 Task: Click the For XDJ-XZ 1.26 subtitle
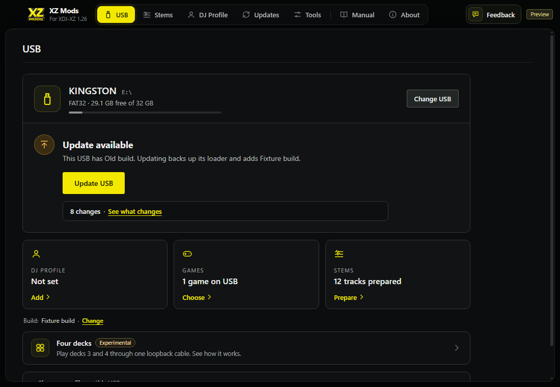[x=68, y=19]
